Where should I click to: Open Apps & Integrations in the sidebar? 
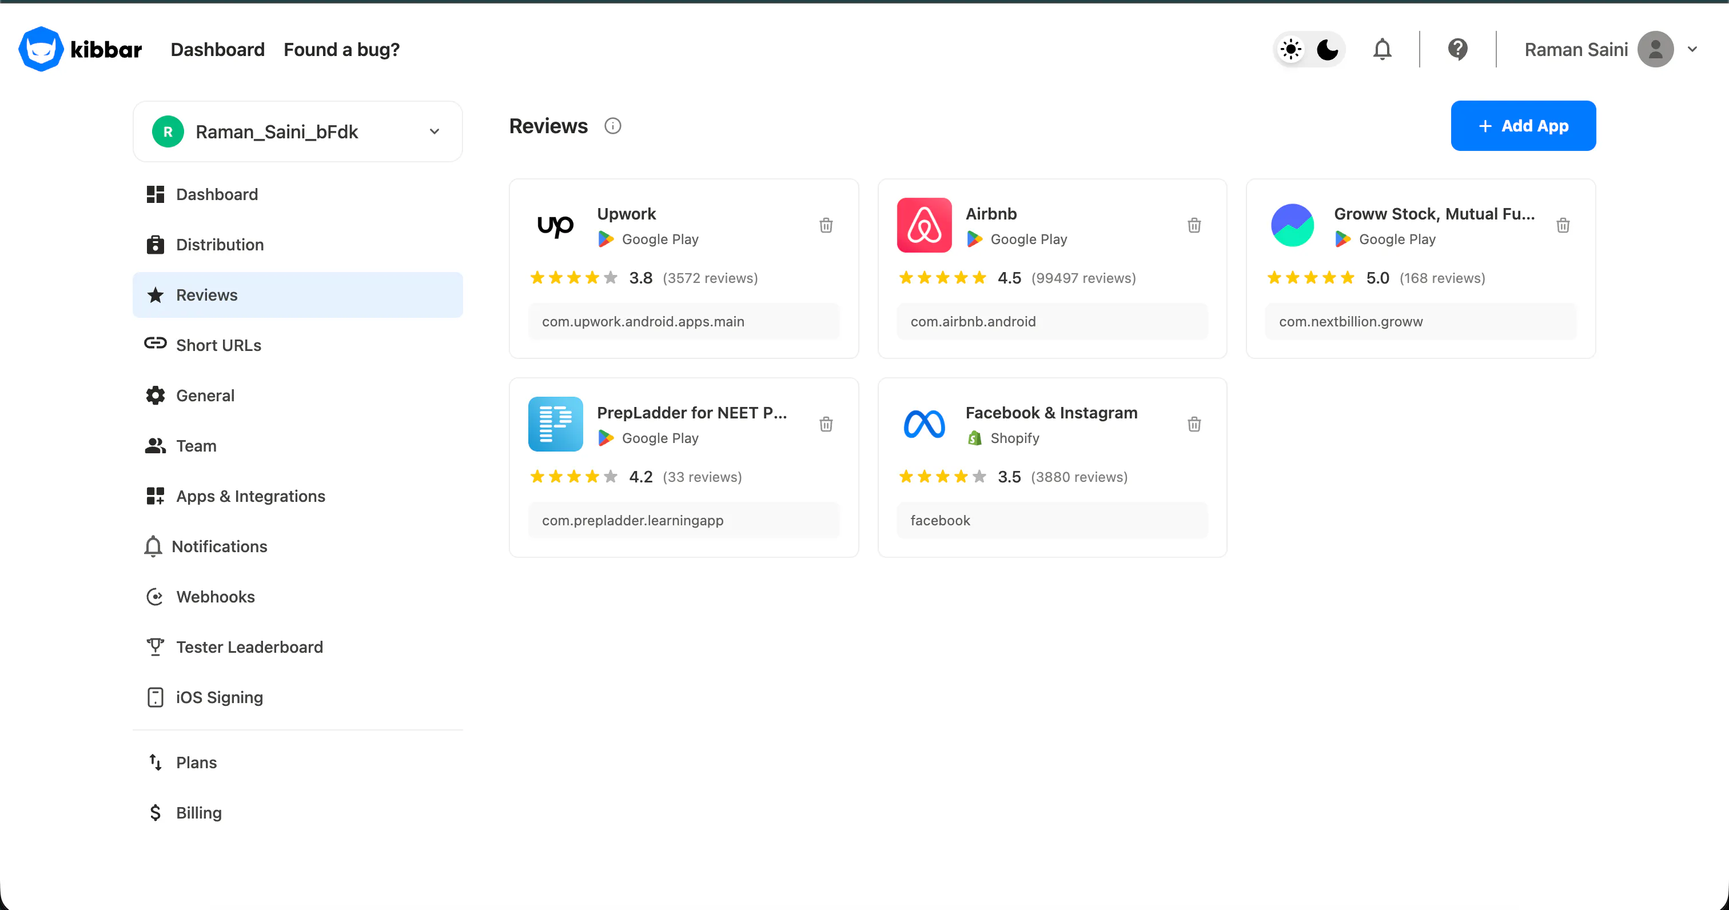click(x=297, y=496)
